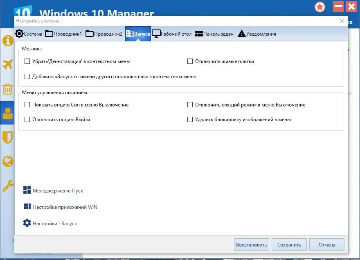Open the Cleaner trash bin sidebar icon

point(8,89)
